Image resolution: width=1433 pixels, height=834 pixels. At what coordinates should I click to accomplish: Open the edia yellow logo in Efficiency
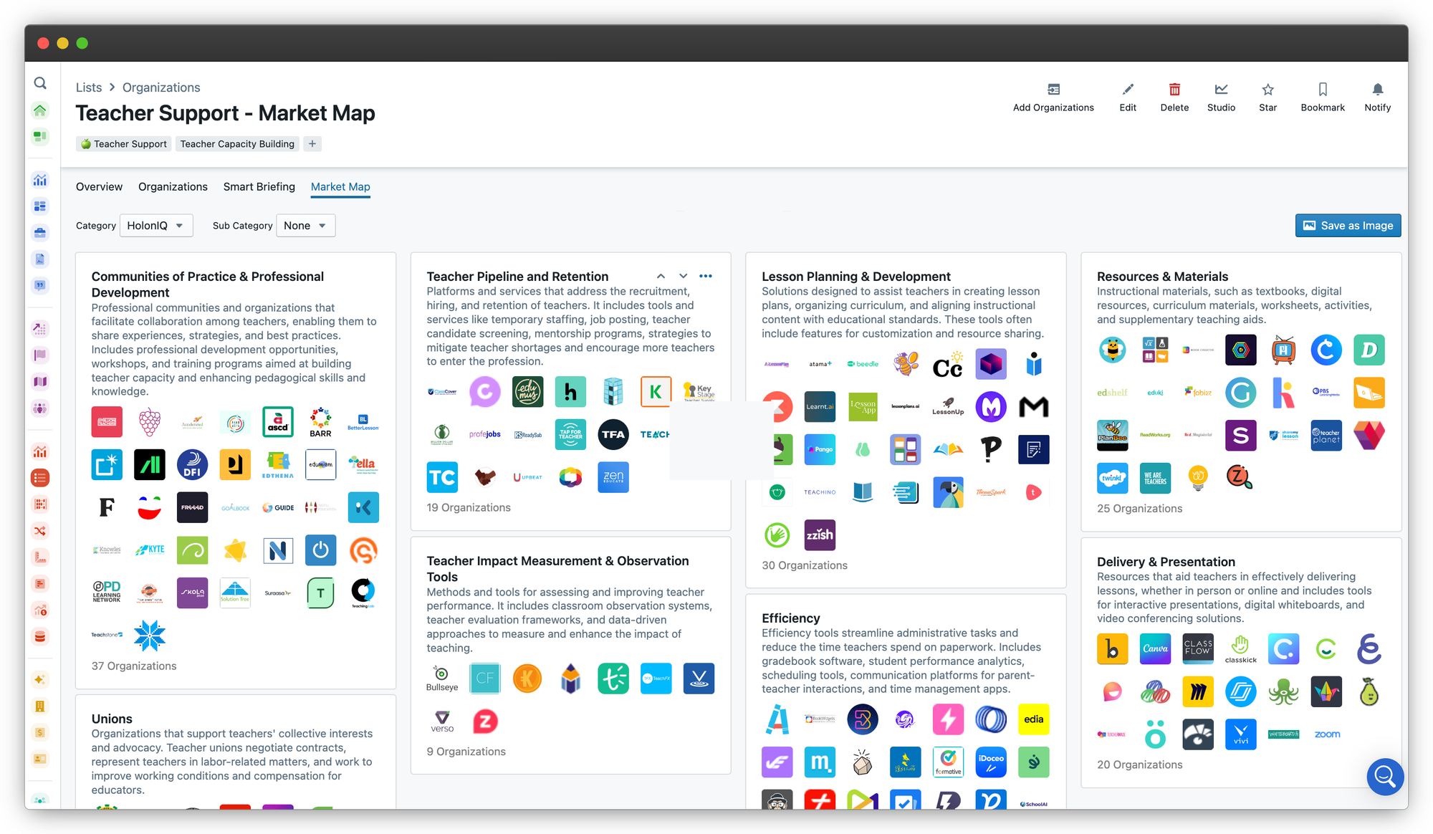[x=1033, y=719]
